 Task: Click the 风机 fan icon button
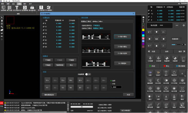[166, 105]
